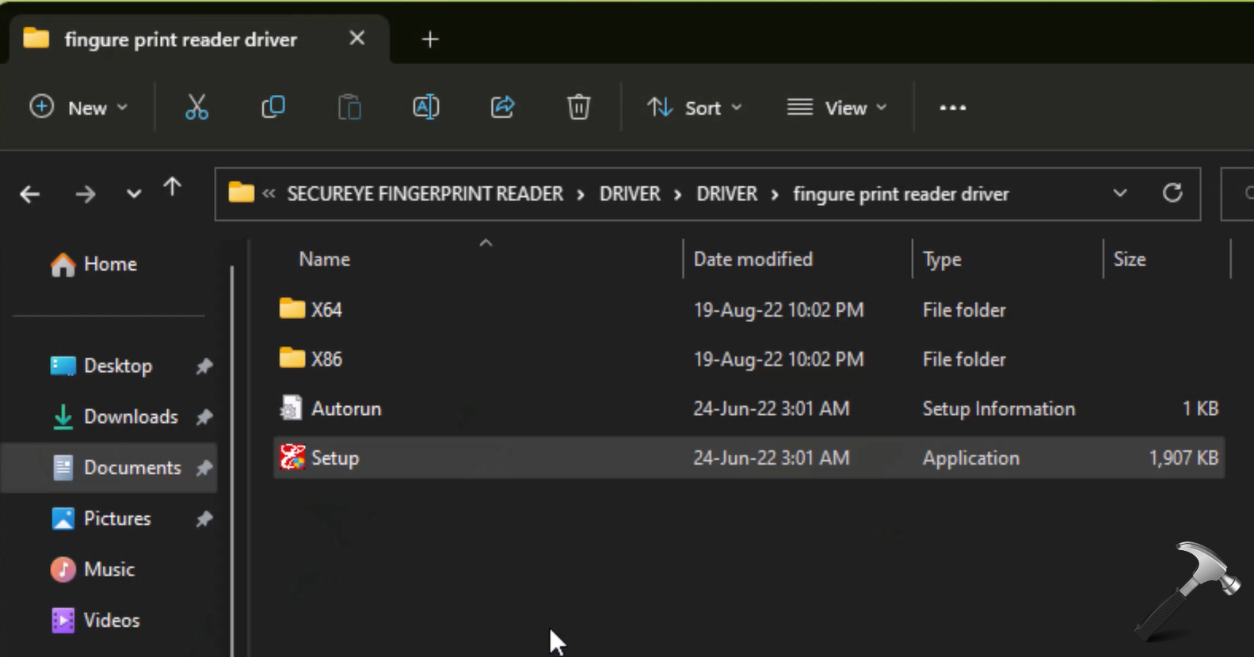1254x657 pixels.
Task: Select the Autorun file name
Action: point(346,408)
